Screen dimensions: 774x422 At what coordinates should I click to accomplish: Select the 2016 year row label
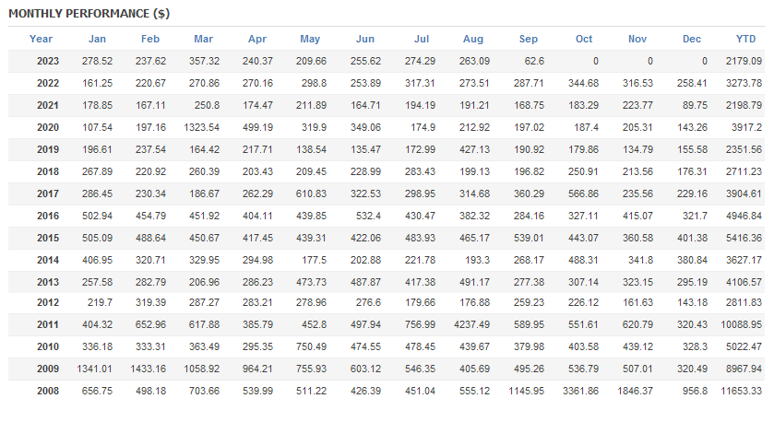click(48, 216)
